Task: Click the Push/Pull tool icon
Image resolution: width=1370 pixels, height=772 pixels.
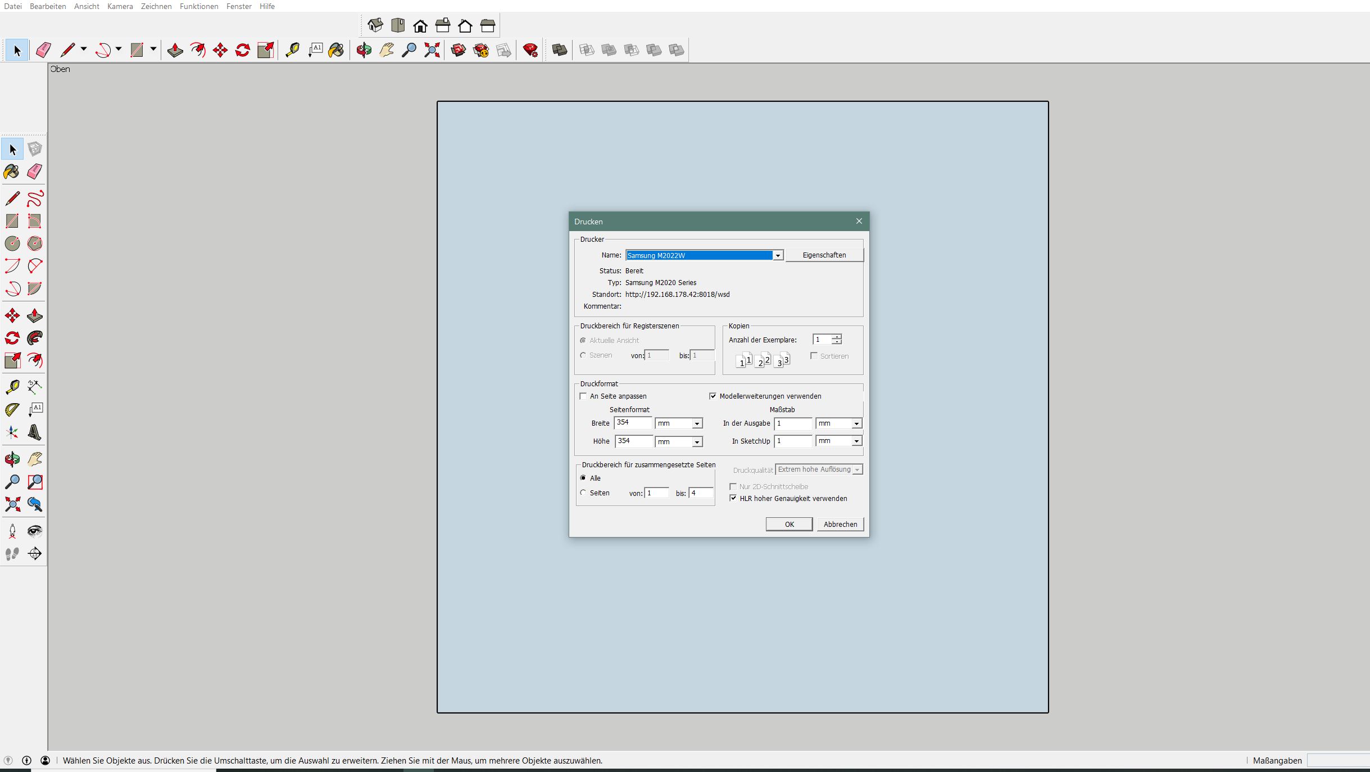Action: pos(175,50)
